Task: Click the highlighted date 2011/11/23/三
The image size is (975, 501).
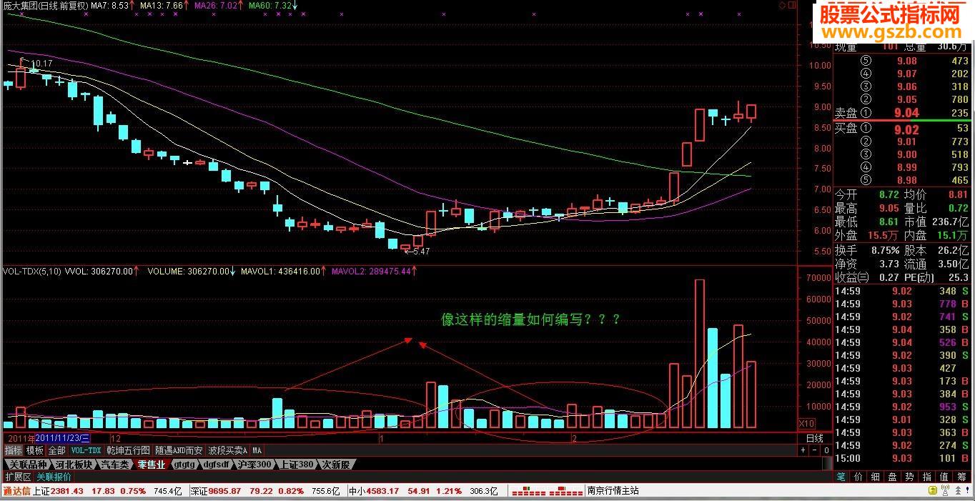Action: (x=63, y=438)
